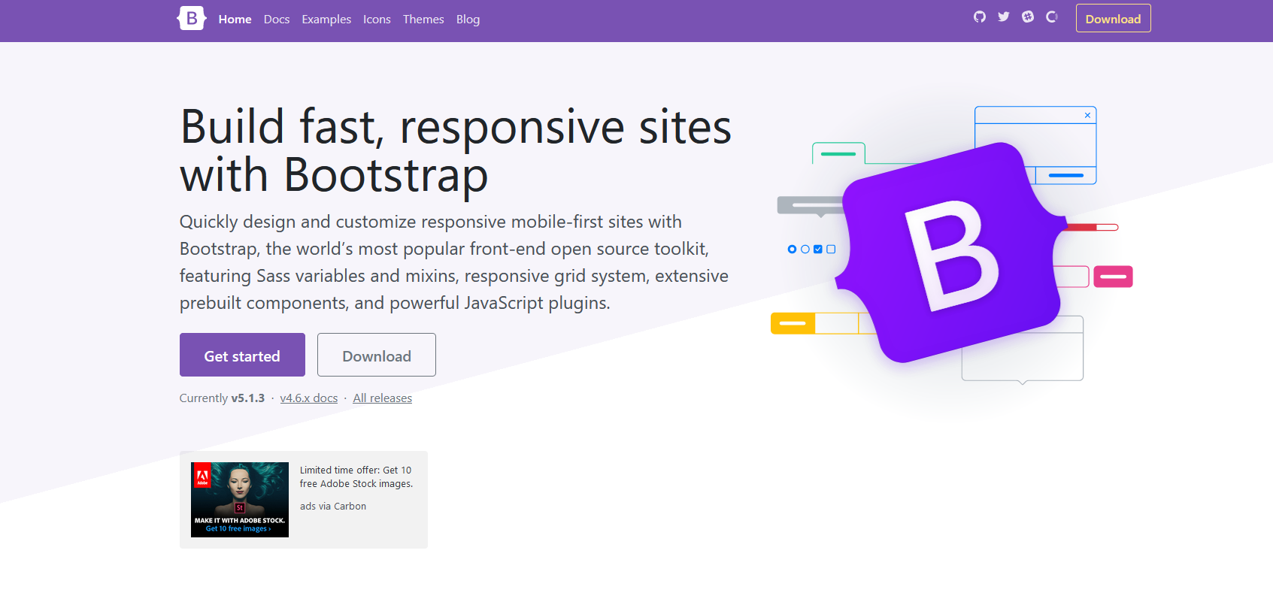Open the v4.6.x docs link

click(x=309, y=398)
